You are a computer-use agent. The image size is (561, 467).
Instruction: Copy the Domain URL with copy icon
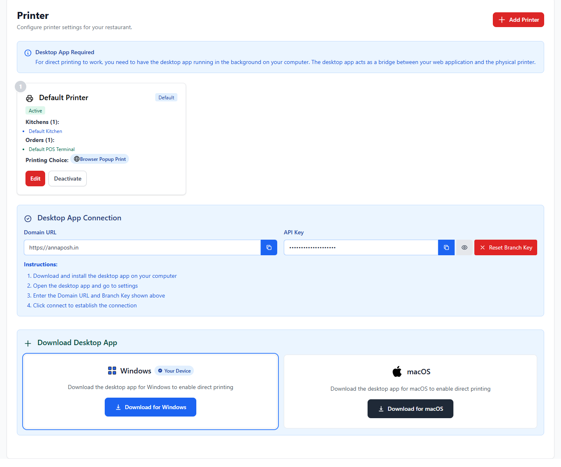269,247
